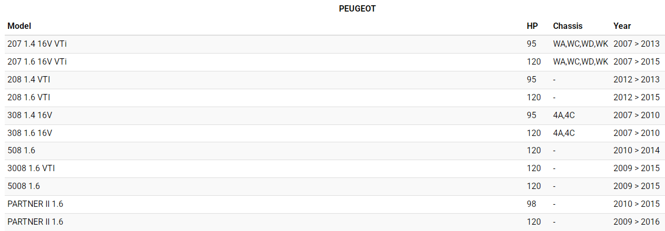Click the 98 HP value

[x=531, y=204]
